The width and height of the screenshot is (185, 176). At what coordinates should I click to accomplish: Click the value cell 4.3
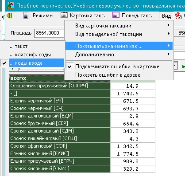[133, 139]
